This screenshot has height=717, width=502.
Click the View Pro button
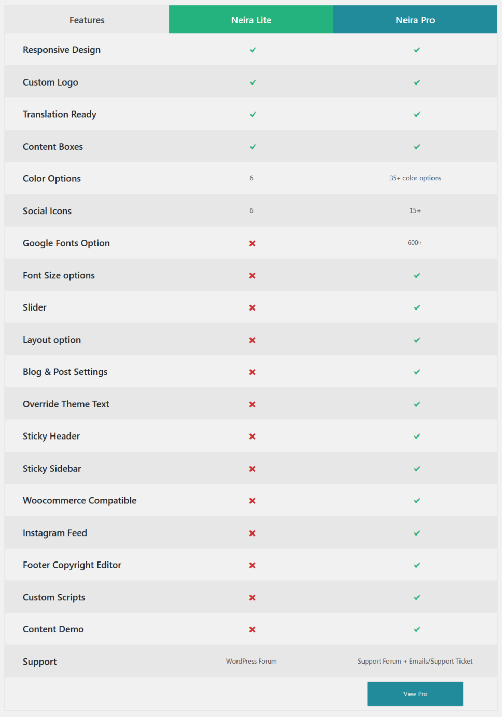[x=415, y=694]
